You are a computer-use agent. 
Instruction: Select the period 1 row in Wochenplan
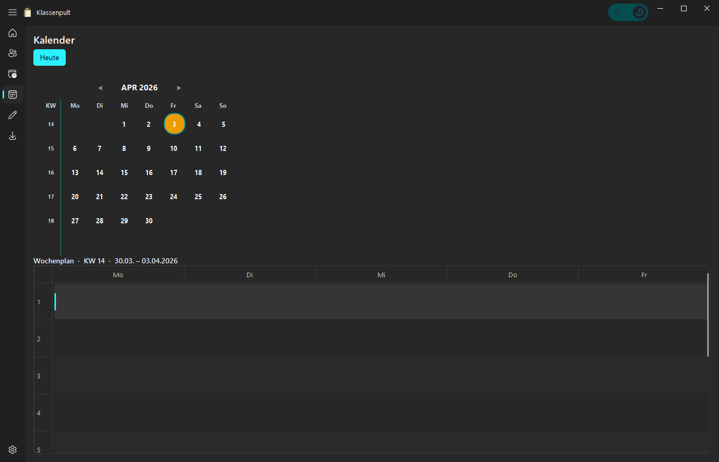[x=380, y=302]
